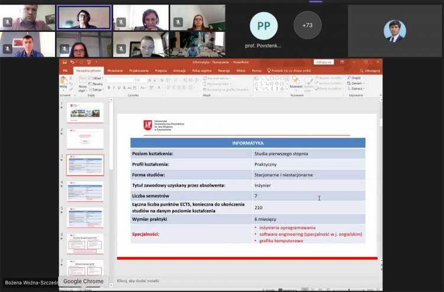Expand the Sekcja dropdown
This screenshot has width=444, height=292.
97,89
